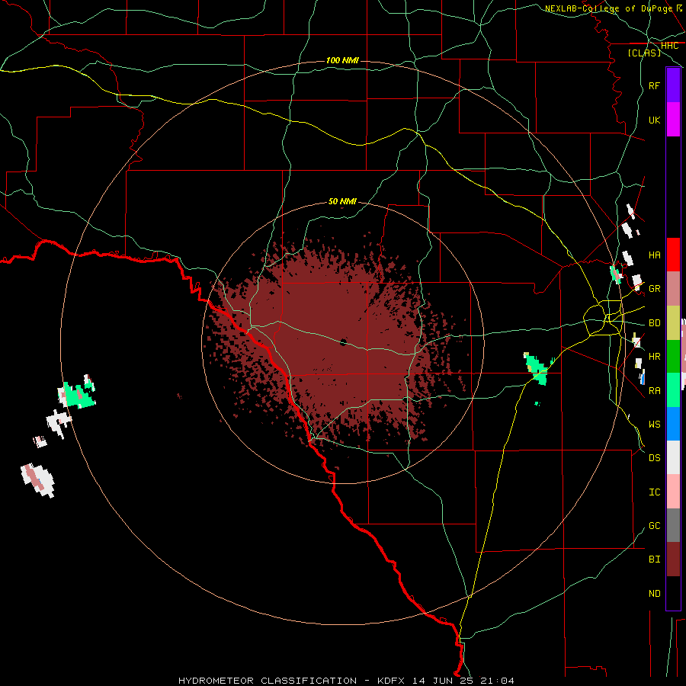686x686 pixels.
Task: Click the "HYDROMETEOR CLASSIFICATION" title text
Action: click(268, 681)
